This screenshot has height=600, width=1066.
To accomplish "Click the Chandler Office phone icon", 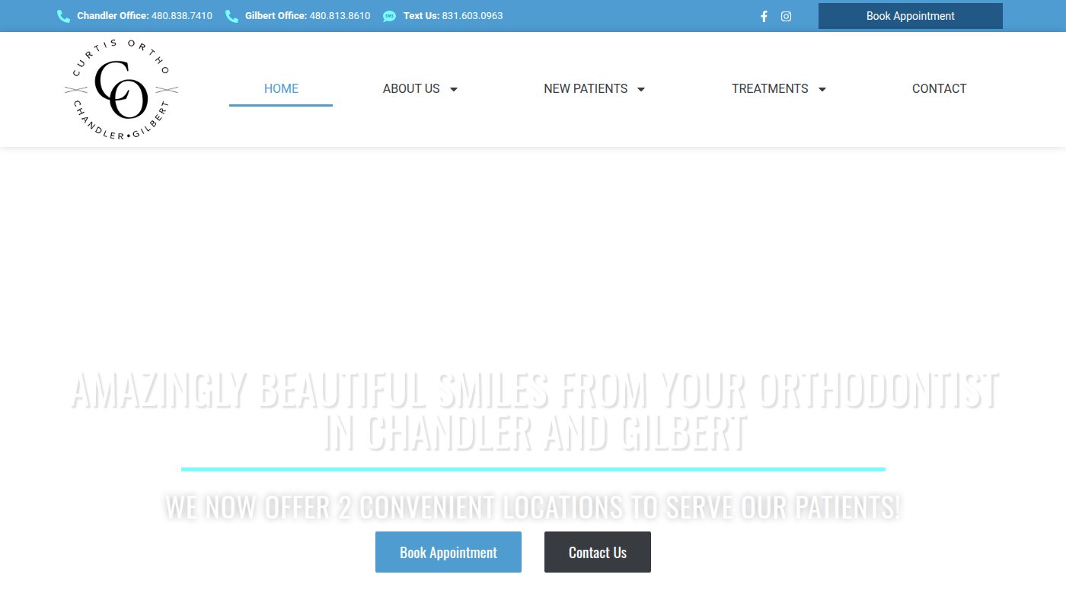I will [x=63, y=16].
